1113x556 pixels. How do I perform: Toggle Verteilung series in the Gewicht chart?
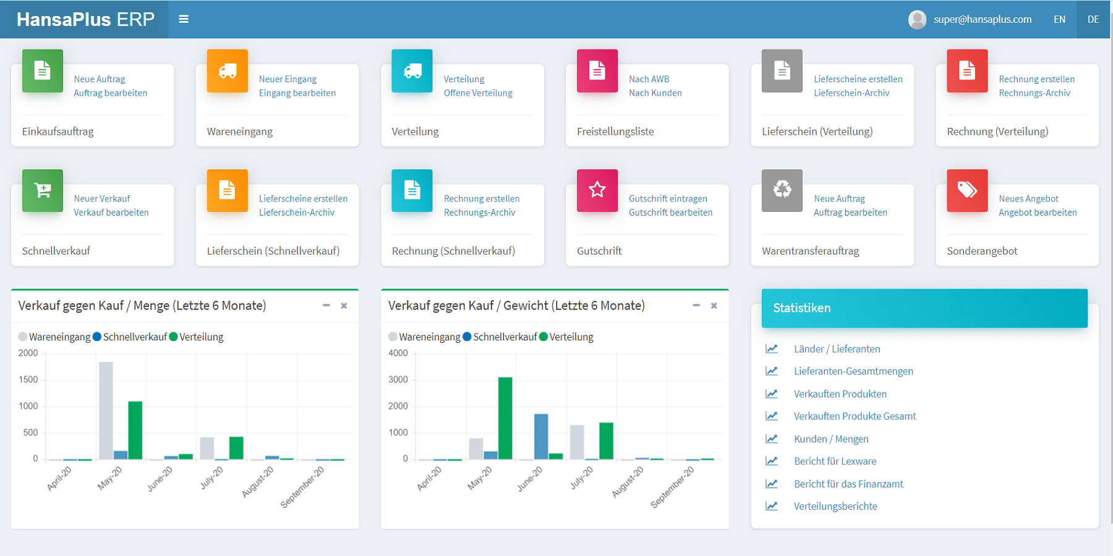pos(566,337)
